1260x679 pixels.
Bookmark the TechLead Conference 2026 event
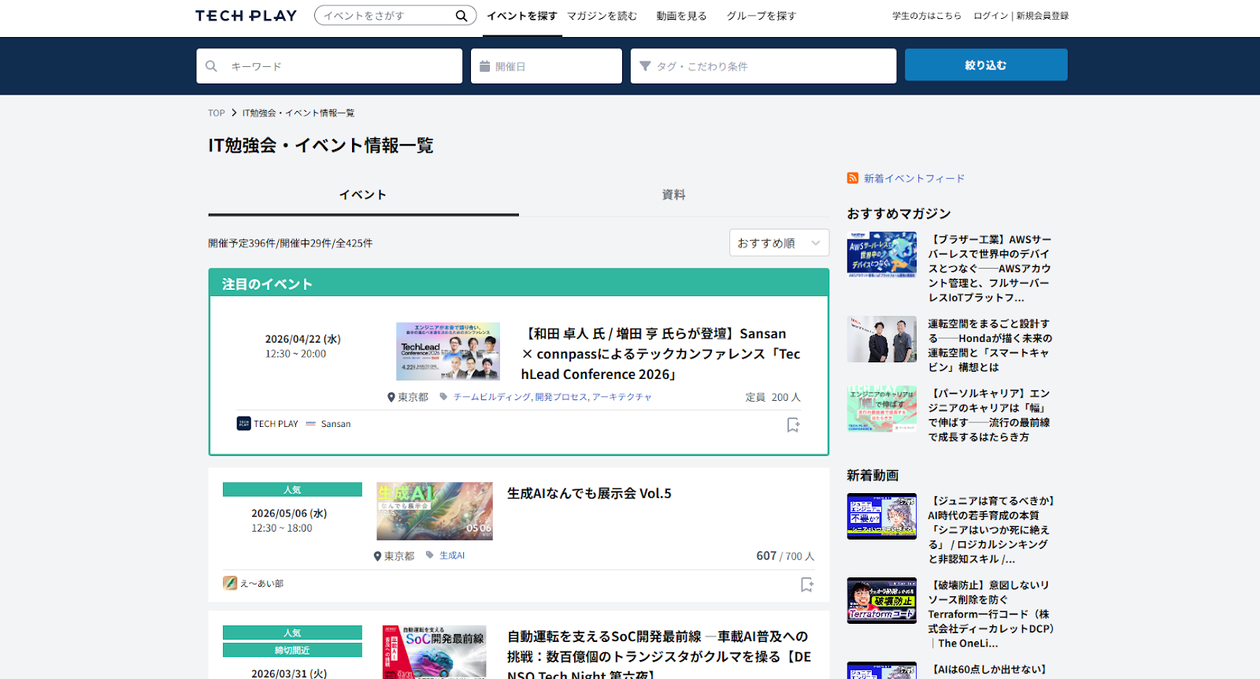[x=793, y=425]
